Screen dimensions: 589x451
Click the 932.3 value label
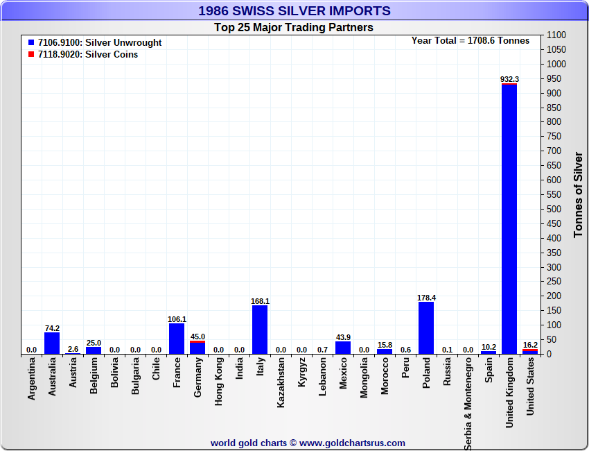[x=509, y=79]
